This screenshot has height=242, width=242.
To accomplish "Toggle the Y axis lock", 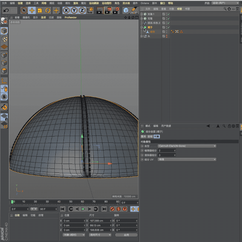I will [74, 11].
